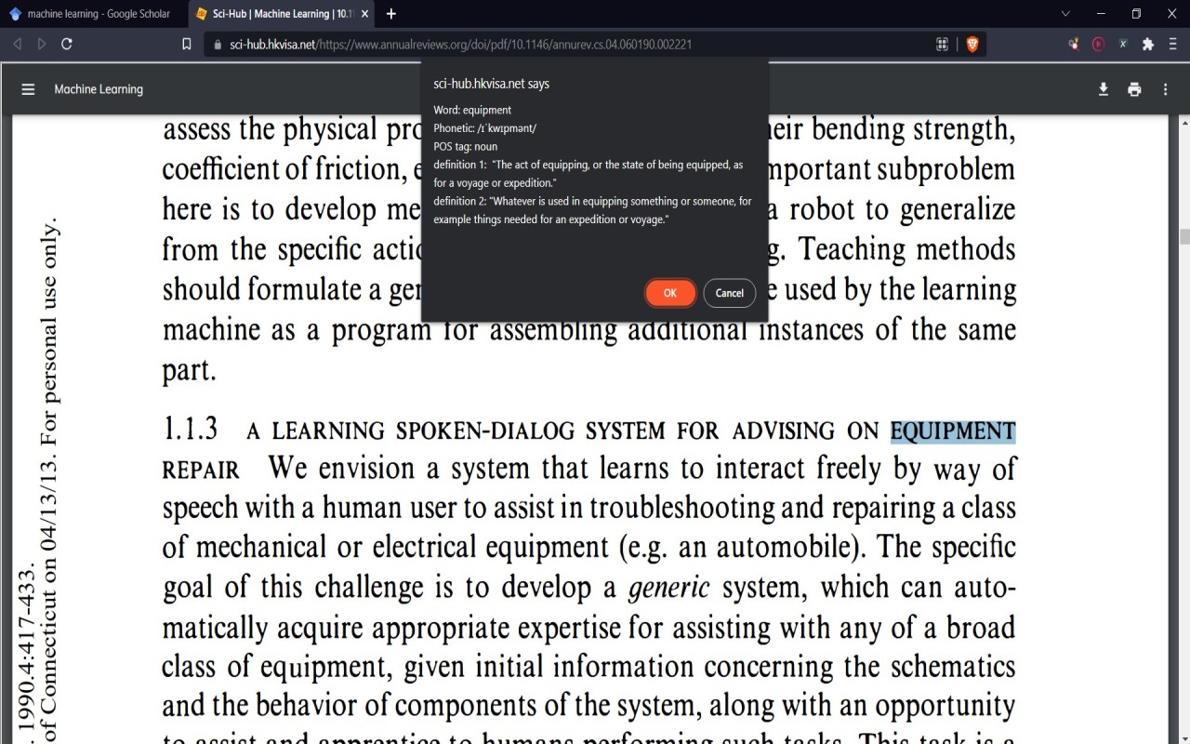
Task: Go back to the previous page
Action: coord(17,44)
